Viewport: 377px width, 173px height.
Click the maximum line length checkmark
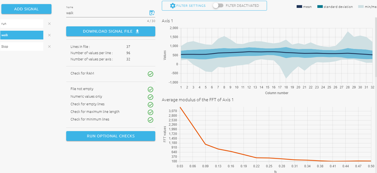[x=151, y=112]
